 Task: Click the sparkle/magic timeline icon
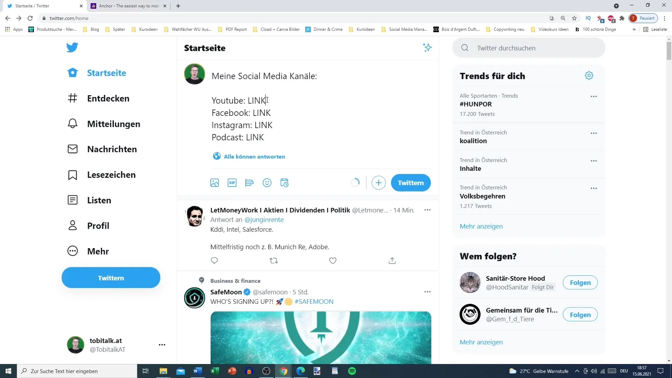pos(427,48)
